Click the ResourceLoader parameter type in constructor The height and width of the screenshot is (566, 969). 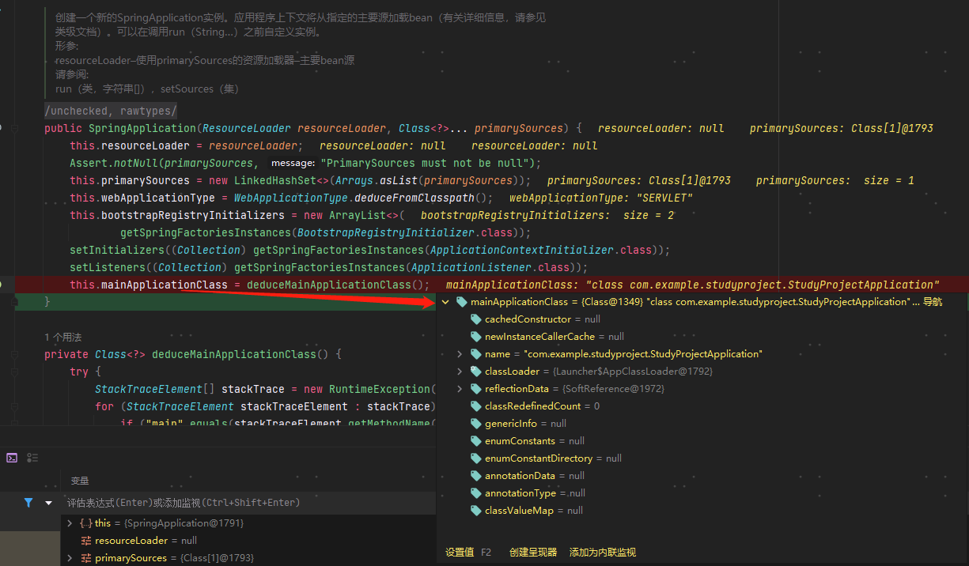247,128
